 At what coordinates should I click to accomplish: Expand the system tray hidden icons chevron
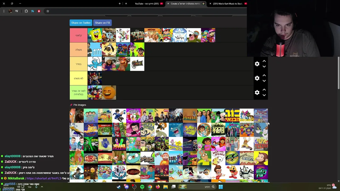42,187
